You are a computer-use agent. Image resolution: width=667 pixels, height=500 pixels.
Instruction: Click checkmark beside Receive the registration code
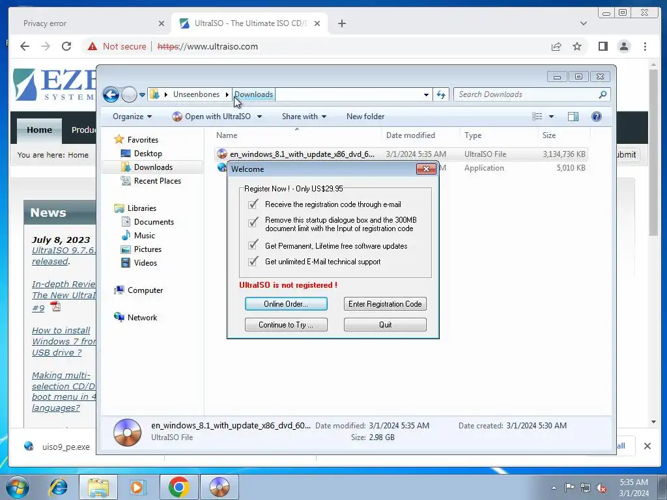pyautogui.click(x=253, y=204)
